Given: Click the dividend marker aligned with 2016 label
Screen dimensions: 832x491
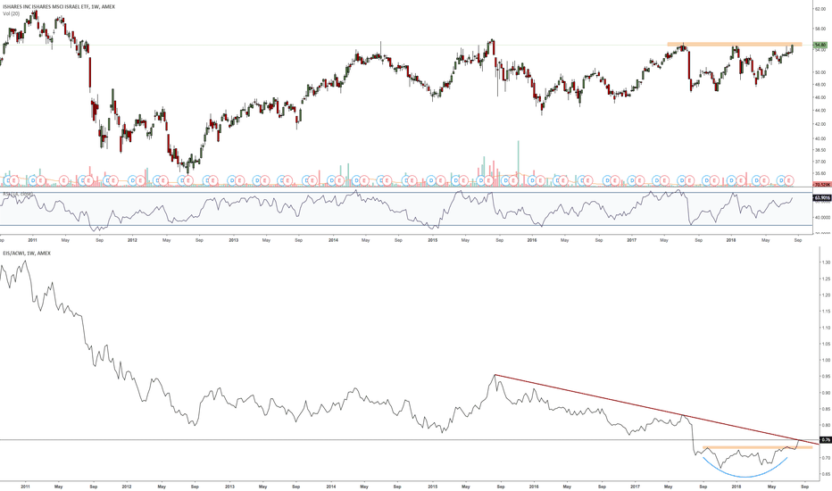Looking at the screenshot, I should click(532, 180).
